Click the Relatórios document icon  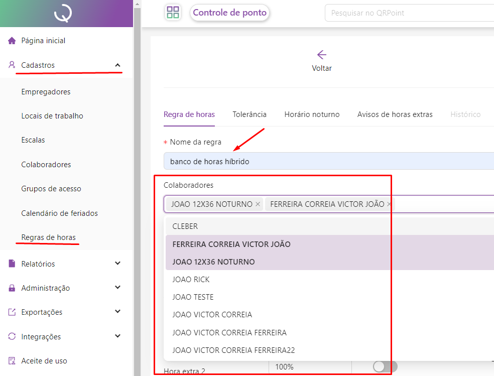(12, 264)
